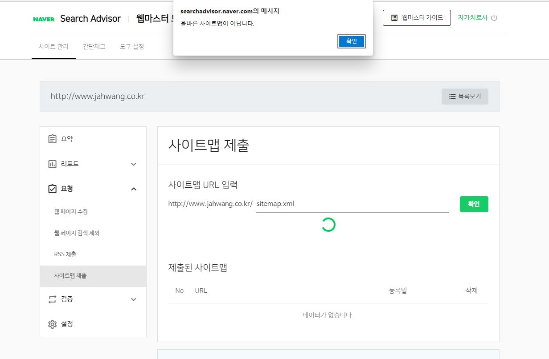Click the sitemap URL input field
Image resolution: width=549 pixels, height=359 pixels.
[x=352, y=204]
